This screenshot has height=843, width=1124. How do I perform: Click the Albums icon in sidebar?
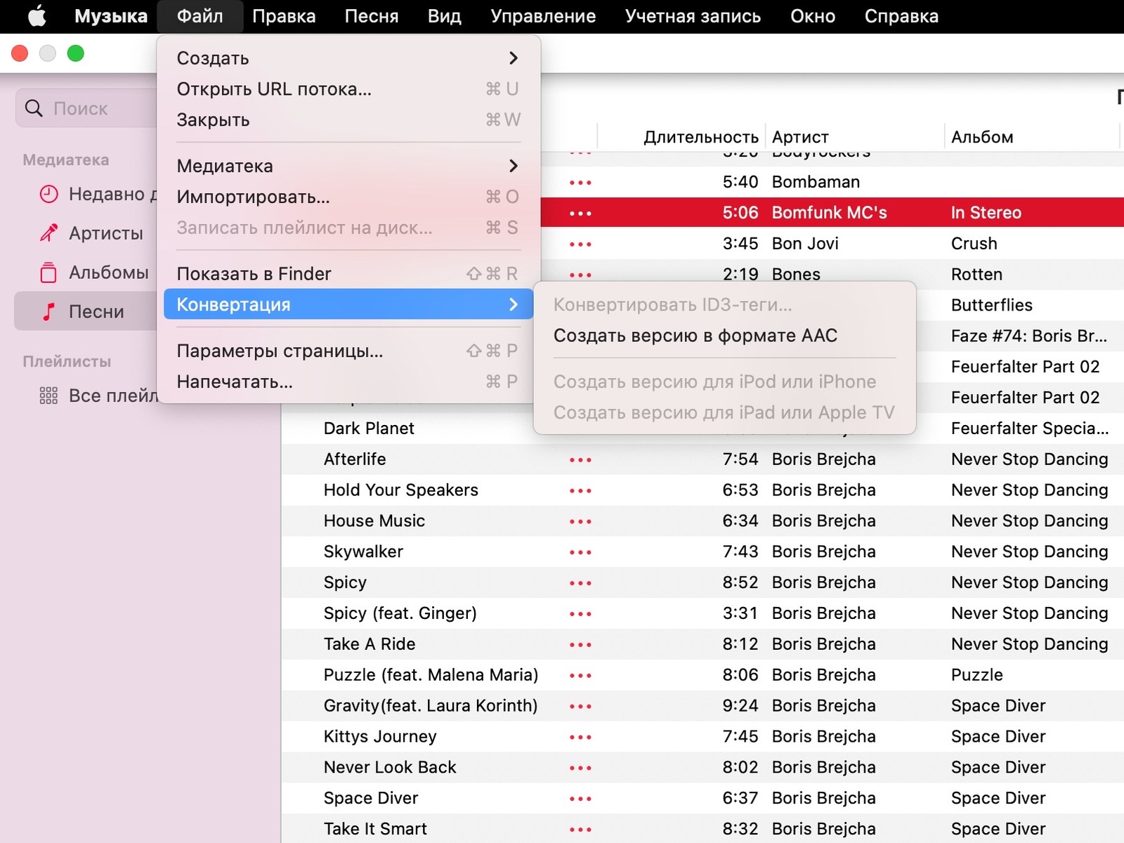[x=48, y=273]
